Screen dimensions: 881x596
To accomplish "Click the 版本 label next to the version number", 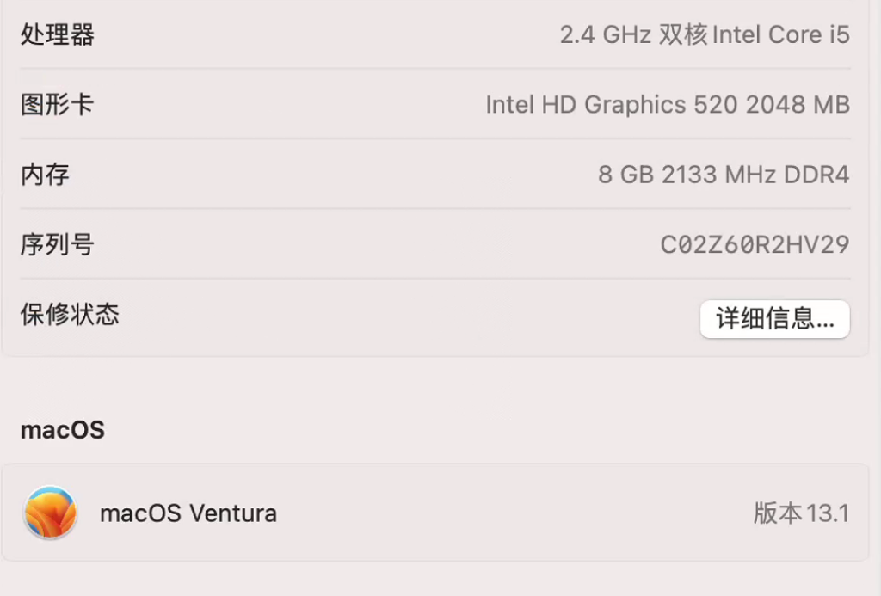I will pyautogui.click(x=778, y=513).
